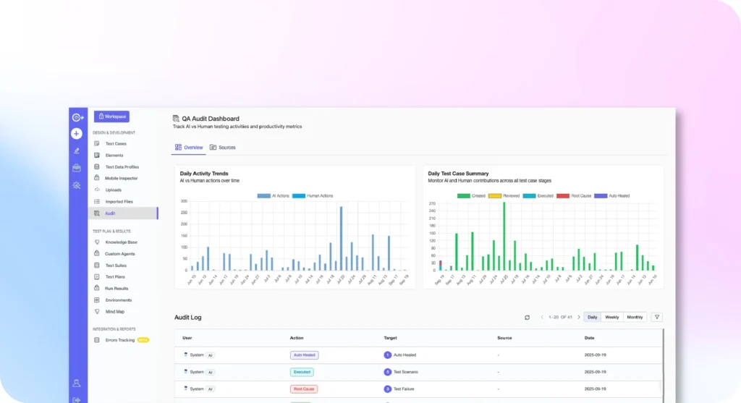The height and width of the screenshot is (403, 741).
Task: Collapse sidebar using top-left logo arrow icon
Action: [x=77, y=116]
